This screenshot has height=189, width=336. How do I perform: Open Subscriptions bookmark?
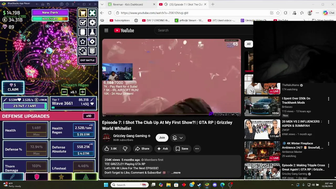pyautogui.click(x=120, y=20)
